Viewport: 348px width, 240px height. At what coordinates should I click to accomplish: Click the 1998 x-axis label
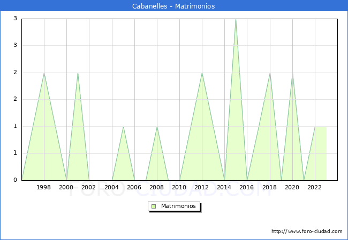[x=43, y=187]
